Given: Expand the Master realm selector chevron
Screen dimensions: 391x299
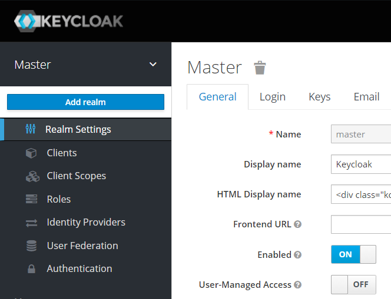Looking at the screenshot, I should click(x=153, y=65).
